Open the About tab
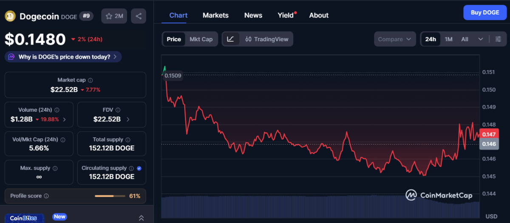Screen dimensions: 510x223 tap(319, 15)
